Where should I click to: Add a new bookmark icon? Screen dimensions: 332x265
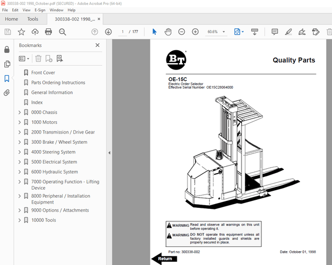(49, 59)
